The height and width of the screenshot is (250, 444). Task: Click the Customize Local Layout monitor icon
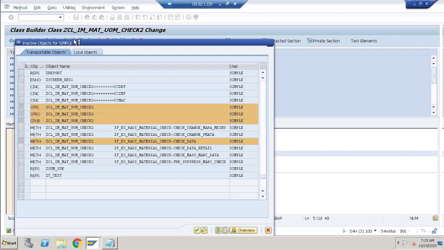(x=196, y=17)
